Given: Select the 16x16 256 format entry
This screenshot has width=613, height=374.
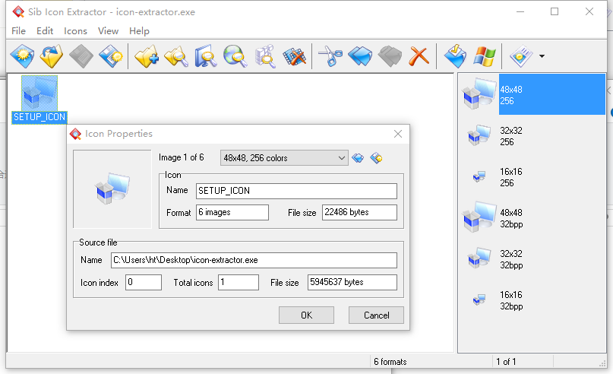Looking at the screenshot, I should [x=532, y=177].
